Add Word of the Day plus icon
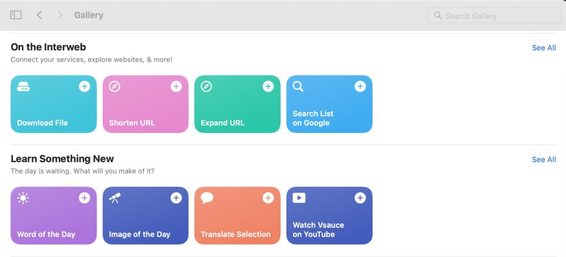 pos(85,198)
